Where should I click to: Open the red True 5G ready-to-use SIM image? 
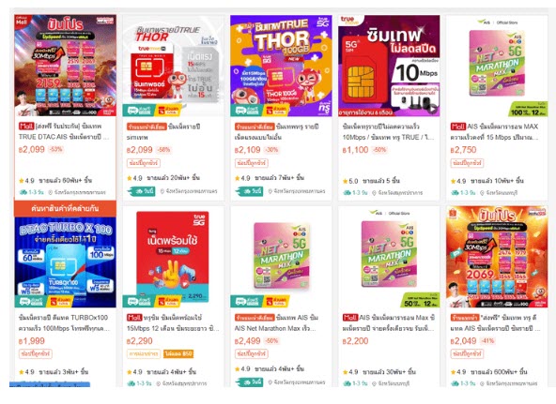pyautogui.click(x=173, y=257)
